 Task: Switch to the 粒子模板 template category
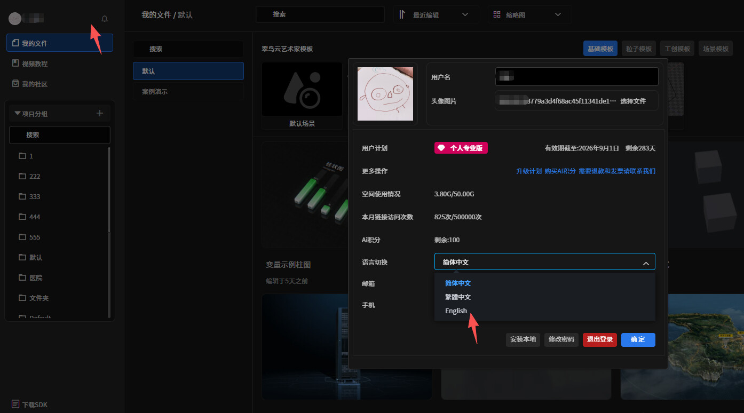[638, 48]
